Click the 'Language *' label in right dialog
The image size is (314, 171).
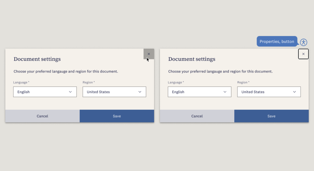point(176,82)
